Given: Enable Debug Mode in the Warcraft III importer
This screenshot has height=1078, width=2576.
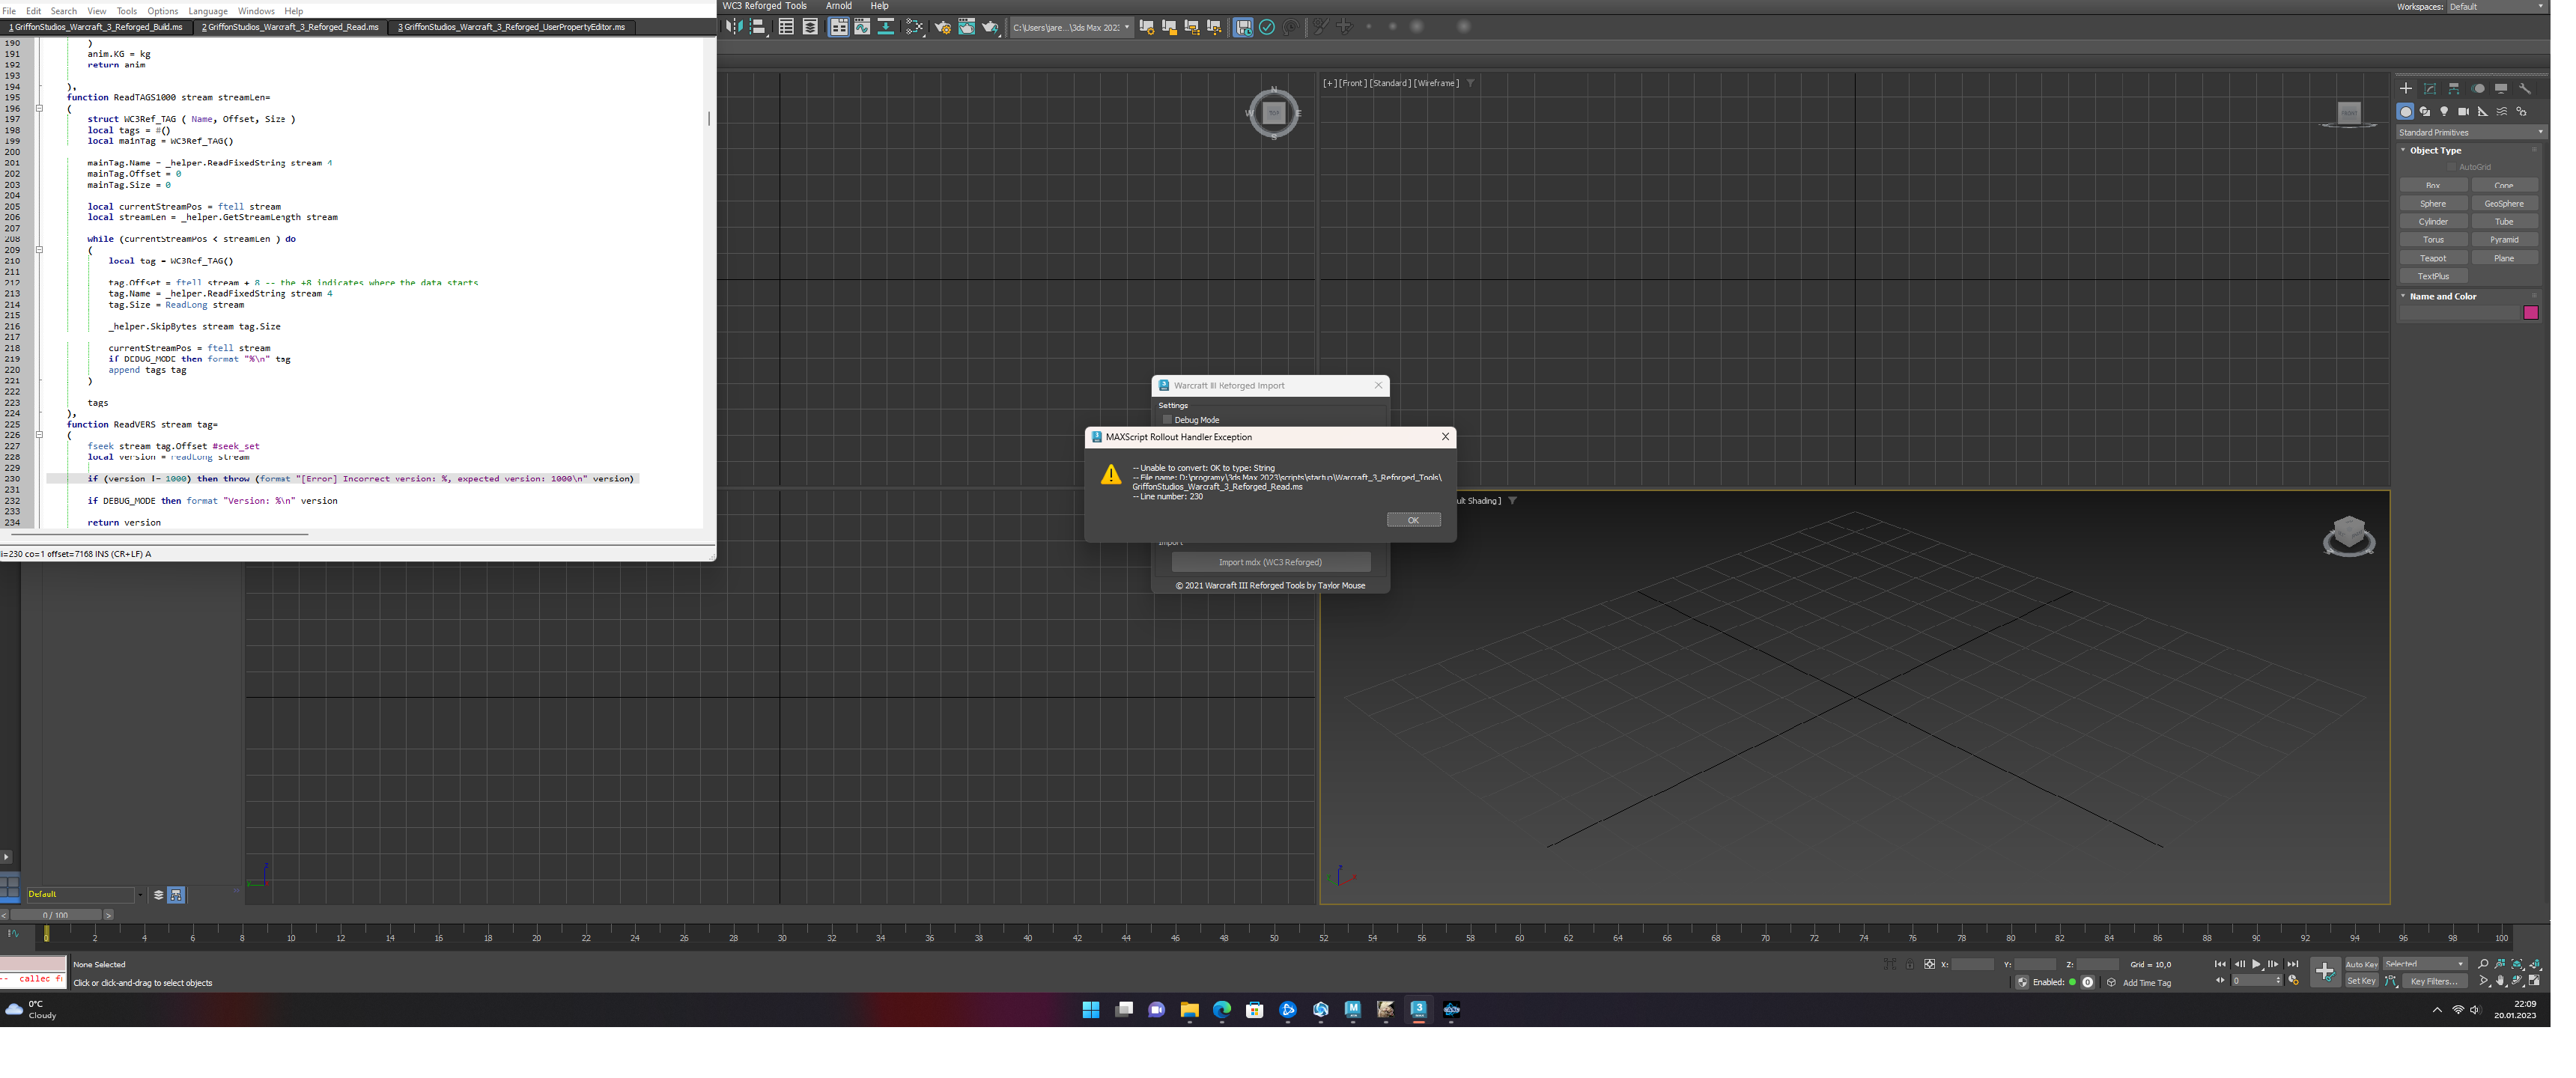Looking at the screenshot, I should 1167,420.
